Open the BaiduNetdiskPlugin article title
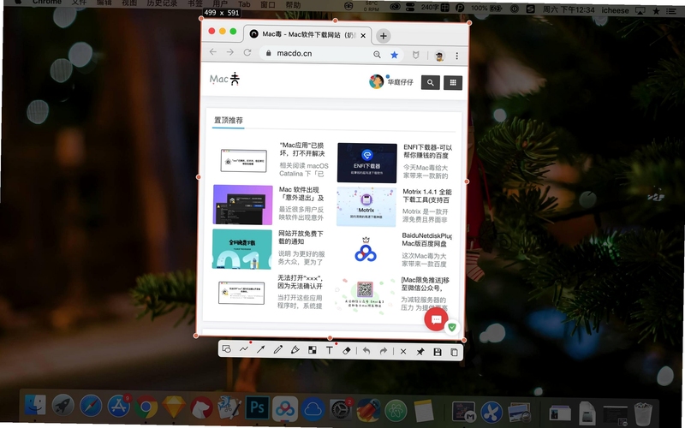The width and height of the screenshot is (685, 428). (x=426, y=240)
